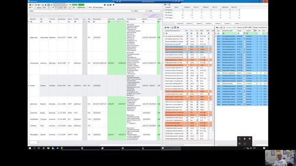
Task: Click the green checkmark icon in top toolbar
Action: [33, 5]
